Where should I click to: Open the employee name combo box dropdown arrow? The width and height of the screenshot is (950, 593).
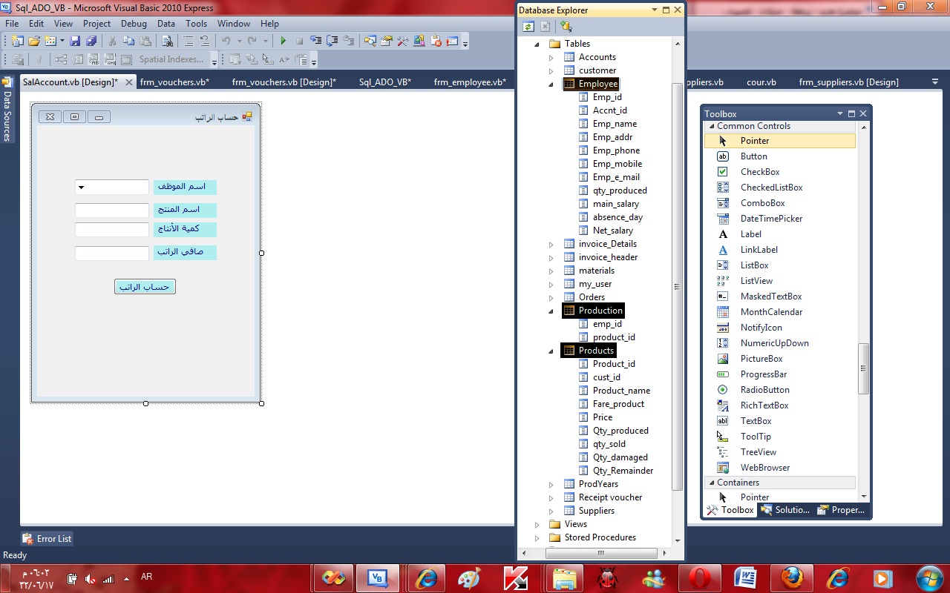pyautogui.click(x=82, y=188)
